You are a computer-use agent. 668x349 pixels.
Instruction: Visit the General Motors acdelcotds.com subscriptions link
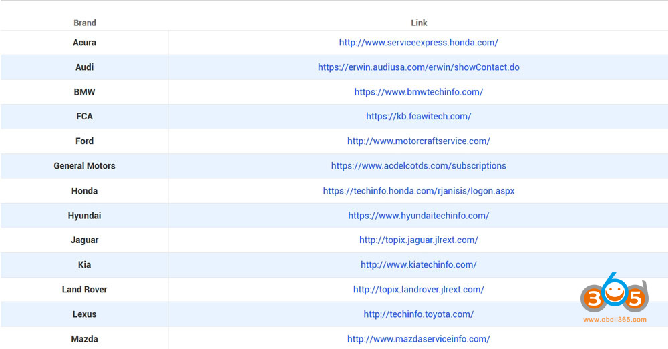pos(418,166)
